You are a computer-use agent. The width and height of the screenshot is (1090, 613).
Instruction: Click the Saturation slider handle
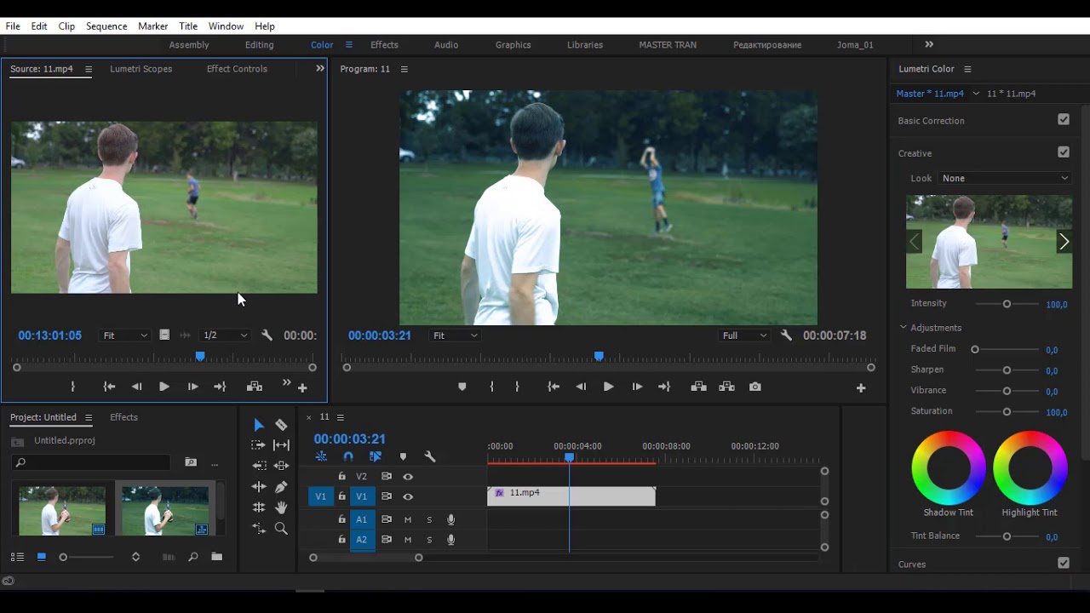[x=1007, y=411]
